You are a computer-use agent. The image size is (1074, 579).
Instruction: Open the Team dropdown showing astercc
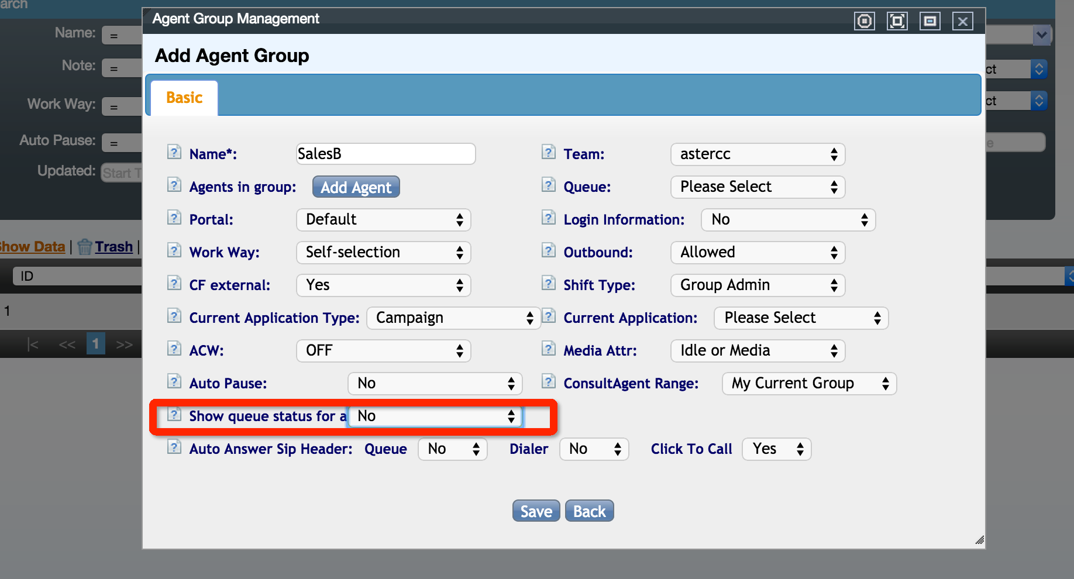tap(758, 154)
